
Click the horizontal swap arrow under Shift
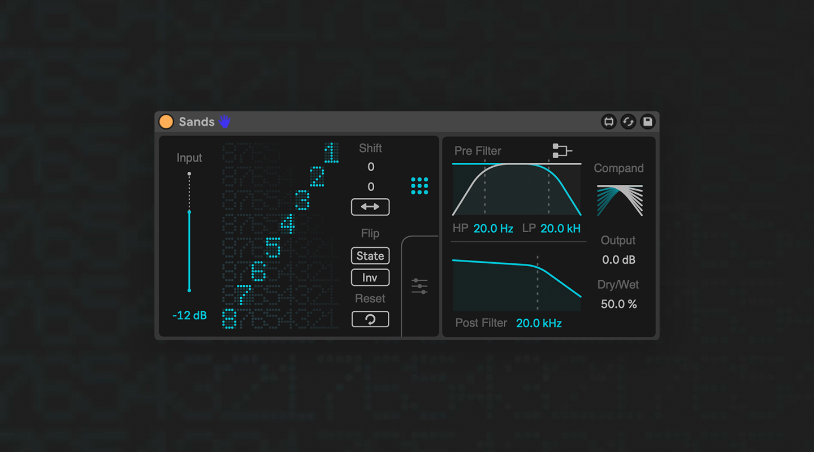[370, 207]
